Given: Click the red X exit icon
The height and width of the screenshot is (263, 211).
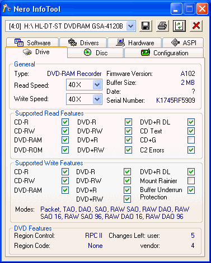Looking at the screenshot, I should tap(196, 26).
